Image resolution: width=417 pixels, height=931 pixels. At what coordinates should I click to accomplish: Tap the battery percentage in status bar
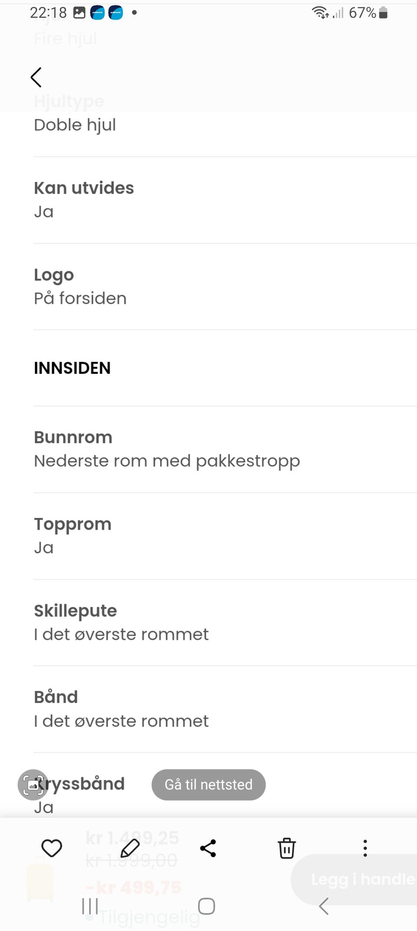tap(362, 13)
